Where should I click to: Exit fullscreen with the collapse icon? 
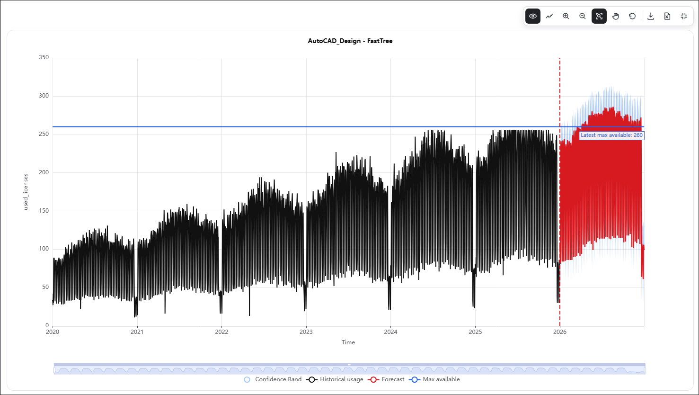point(684,16)
